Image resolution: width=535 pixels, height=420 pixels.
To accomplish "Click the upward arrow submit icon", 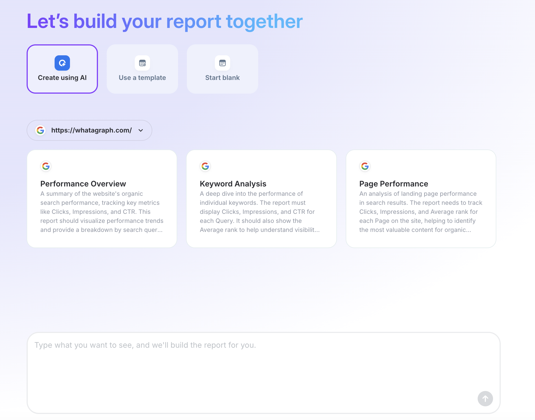I will click(485, 399).
